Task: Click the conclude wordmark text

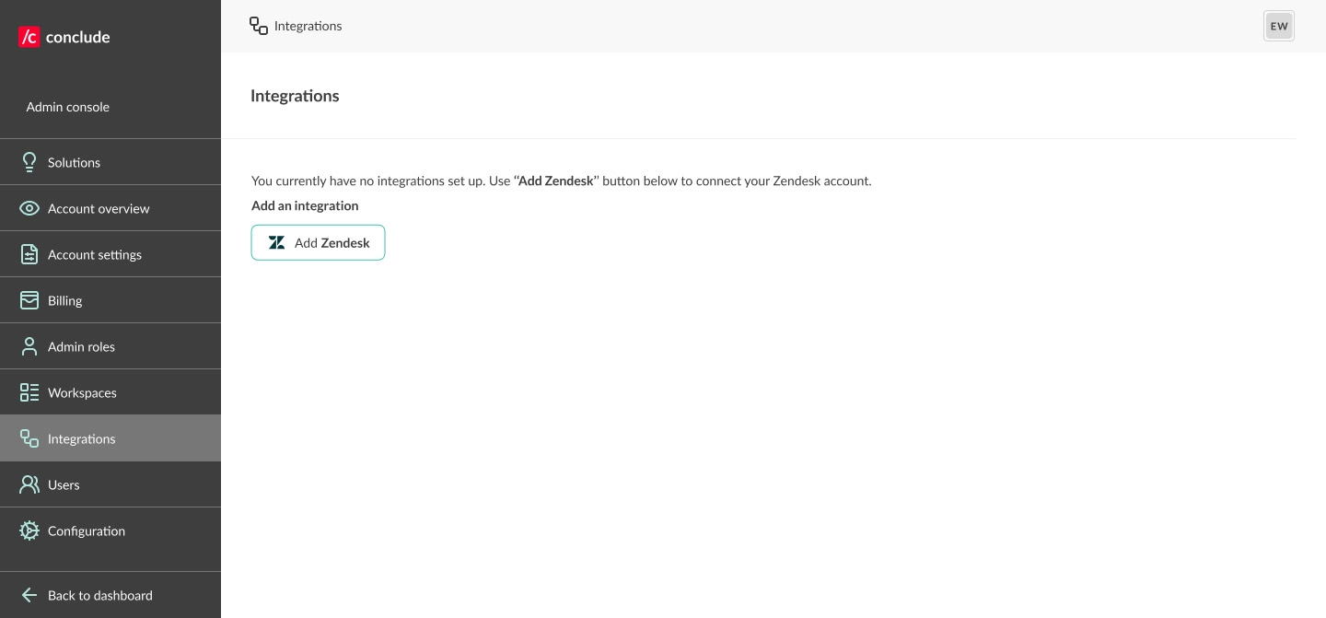Action: pos(77,37)
